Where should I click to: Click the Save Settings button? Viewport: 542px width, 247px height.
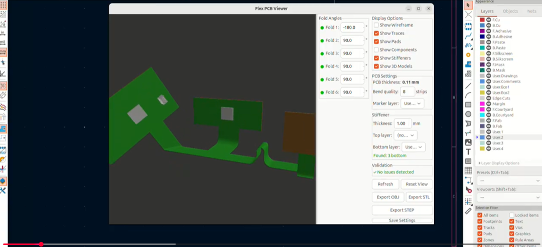(x=402, y=220)
